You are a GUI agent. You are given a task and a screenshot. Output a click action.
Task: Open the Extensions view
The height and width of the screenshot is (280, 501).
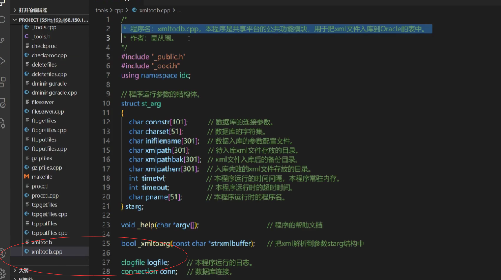point(2,81)
